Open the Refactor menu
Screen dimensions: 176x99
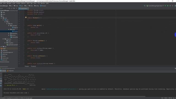(23, 3)
